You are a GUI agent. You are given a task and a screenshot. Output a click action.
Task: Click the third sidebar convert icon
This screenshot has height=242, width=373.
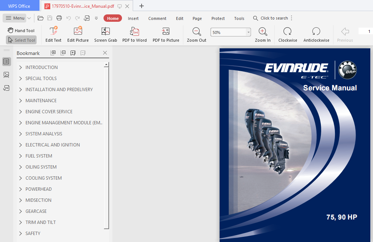[x=6, y=88]
